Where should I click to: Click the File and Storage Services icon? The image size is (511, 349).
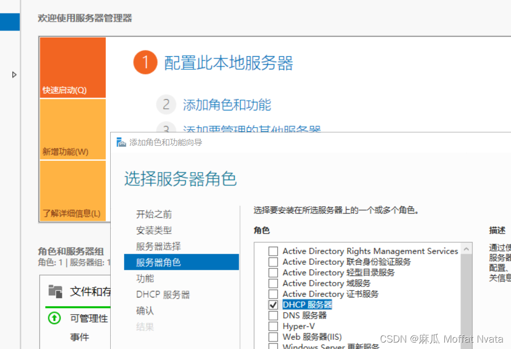(55, 292)
